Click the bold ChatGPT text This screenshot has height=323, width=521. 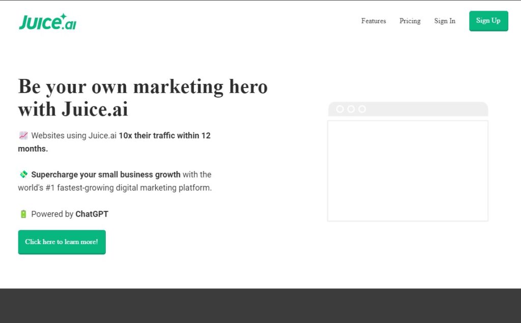pos(92,214)
